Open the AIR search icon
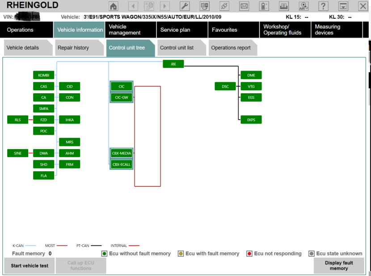Image resolution: width=371 pixels, height=276 pixels. [x=304, y=6]
